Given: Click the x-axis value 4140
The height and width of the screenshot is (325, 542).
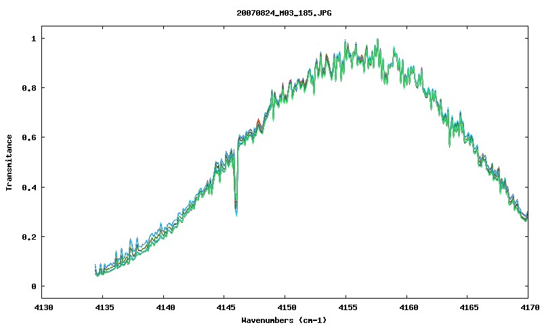Looking at the screenshot, I should [x=165, y=307].
